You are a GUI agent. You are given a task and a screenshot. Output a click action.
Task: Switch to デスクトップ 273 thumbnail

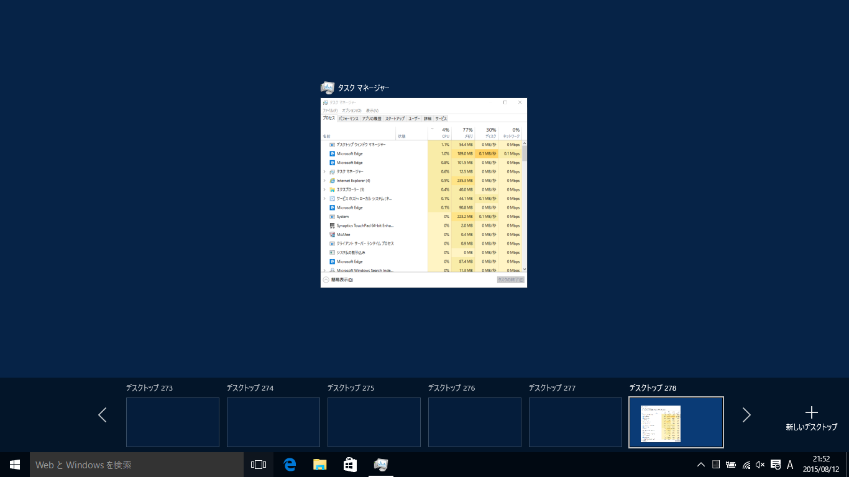(x=173, y=422)
